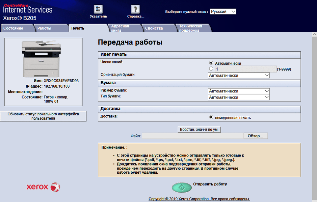Select the manual copies count radio button
This screenshot has width=317, height=202.
click(211, 69)
